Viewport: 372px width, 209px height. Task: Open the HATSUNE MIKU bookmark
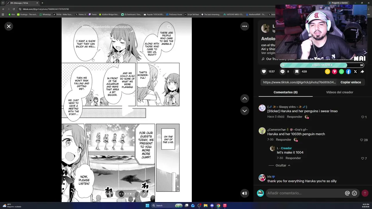[233, 15]
